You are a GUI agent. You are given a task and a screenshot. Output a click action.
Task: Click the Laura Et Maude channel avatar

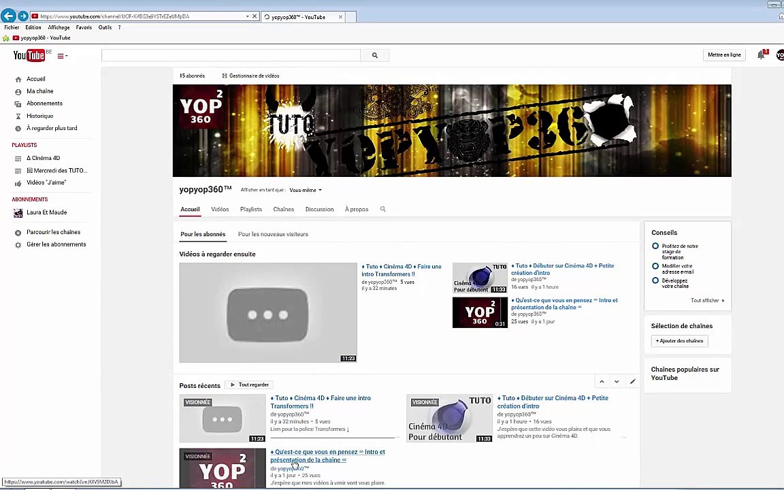(x=18, y=214)
